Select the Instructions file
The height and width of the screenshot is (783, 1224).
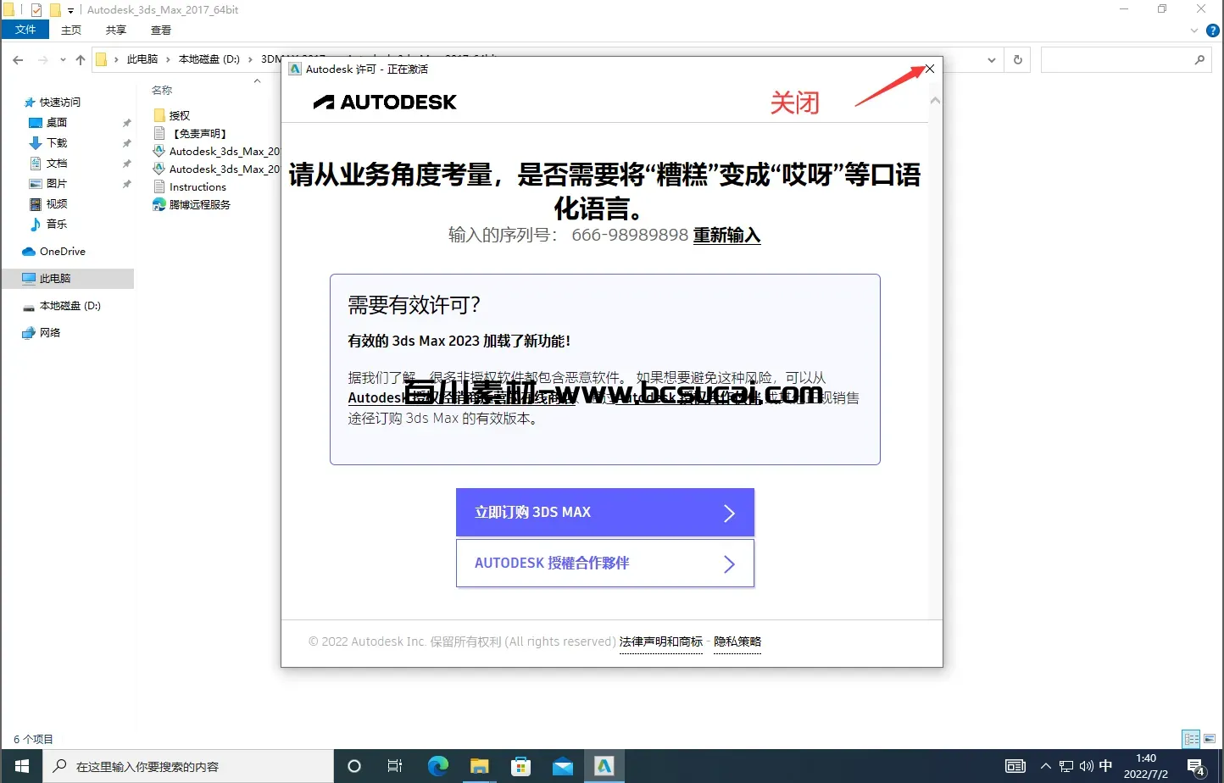pos(198,186)
